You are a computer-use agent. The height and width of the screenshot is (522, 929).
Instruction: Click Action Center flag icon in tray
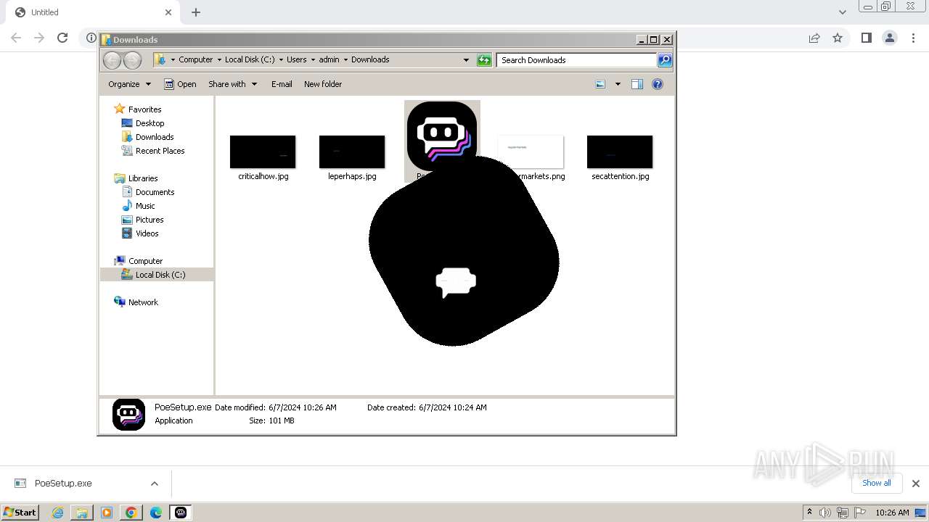point(860,513)
